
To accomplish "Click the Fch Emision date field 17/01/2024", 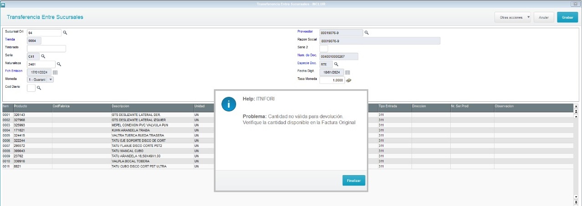I will pyautogui.click(x=39, y=72).
